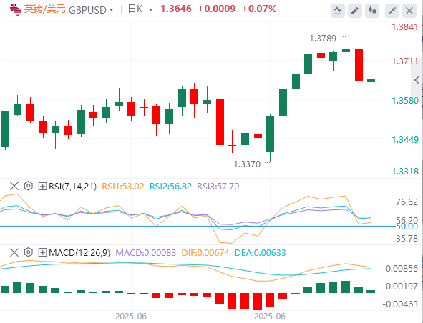
Task: Click the 1.3789 high price marker
Action: [323, 39]
